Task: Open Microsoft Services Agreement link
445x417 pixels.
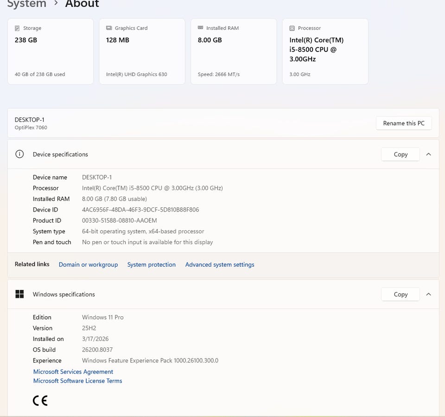Action: (x=73, y=372)
